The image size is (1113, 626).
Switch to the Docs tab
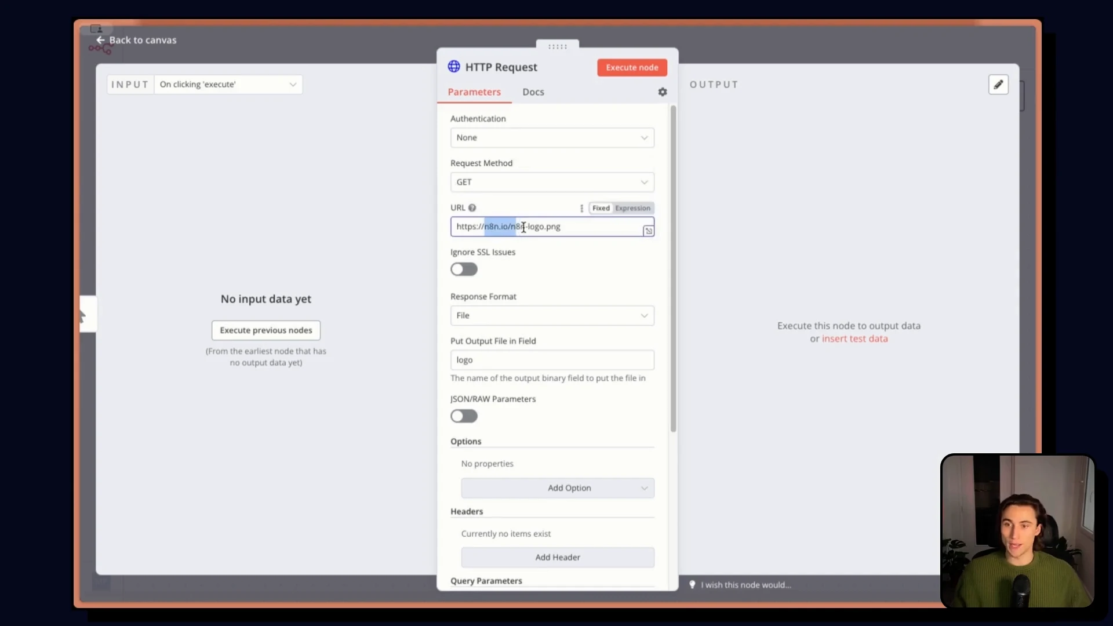pos(533,92)
